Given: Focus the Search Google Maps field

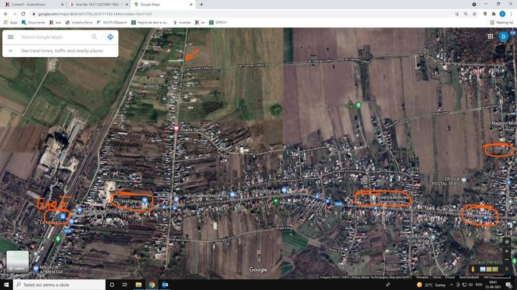Looking at the screenshot, I should [x=55, y=37].
